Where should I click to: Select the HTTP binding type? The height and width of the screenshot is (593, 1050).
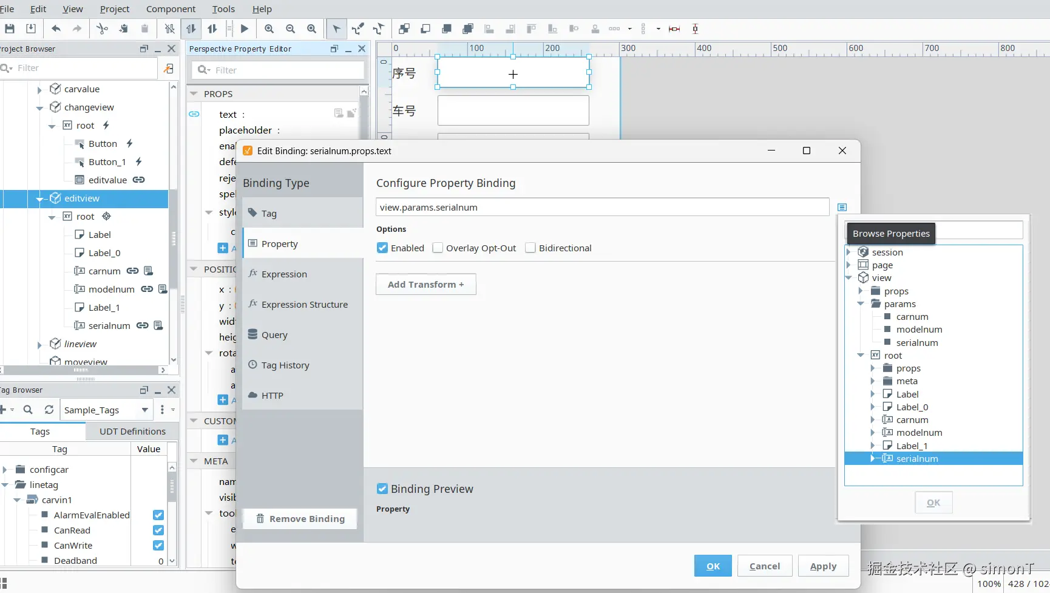(302, 395)
